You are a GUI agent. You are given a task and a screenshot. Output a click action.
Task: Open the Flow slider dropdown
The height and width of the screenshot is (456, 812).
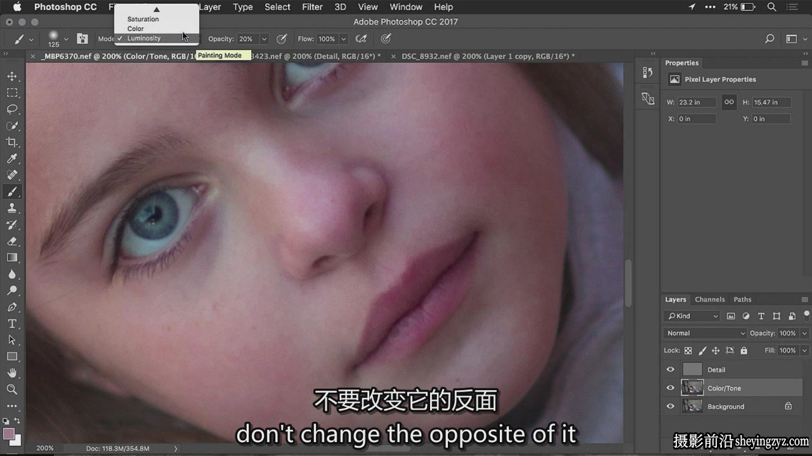point(344,39)
